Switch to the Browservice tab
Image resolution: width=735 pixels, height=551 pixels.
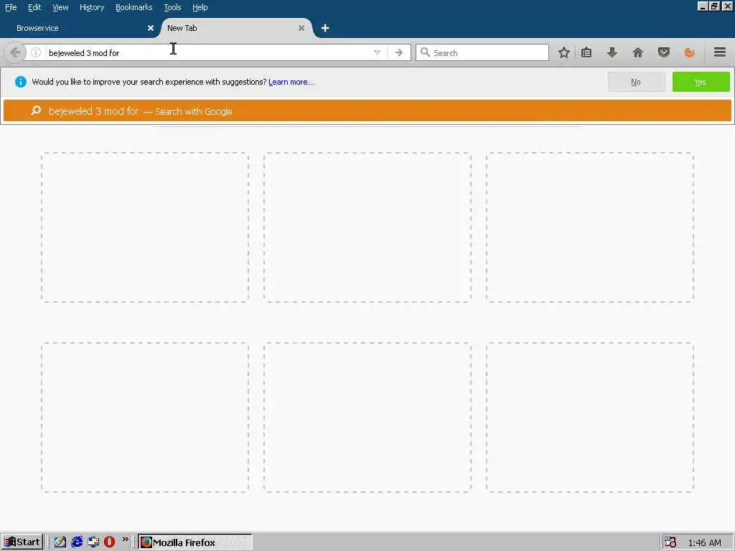coord(80,28)
